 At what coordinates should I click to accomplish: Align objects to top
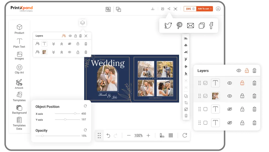[x=186, y=59]
